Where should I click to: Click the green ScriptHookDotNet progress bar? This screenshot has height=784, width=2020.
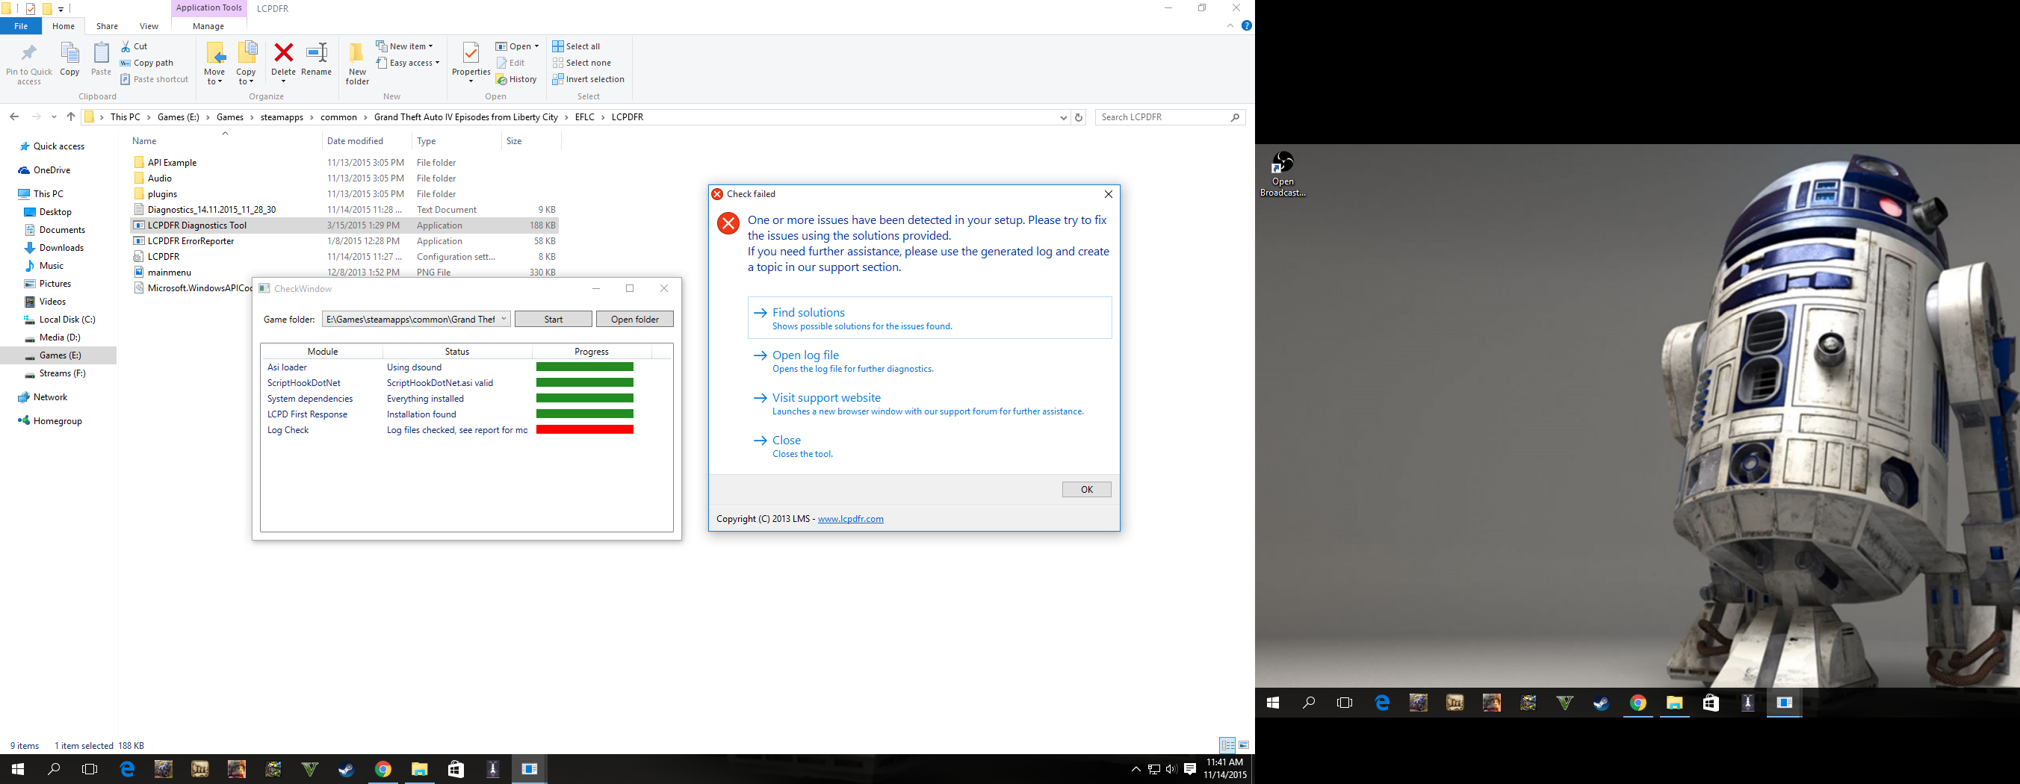tap(585, 382)
